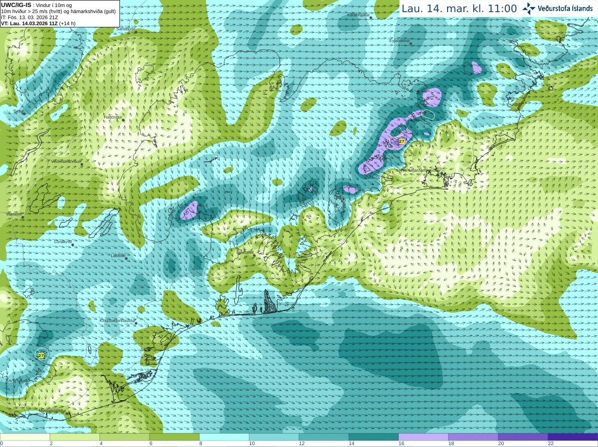This screenshot has width=598, height=447.
Task: Click the Veðurstofa Íslands logo
Action: click(x=557, y=8)
